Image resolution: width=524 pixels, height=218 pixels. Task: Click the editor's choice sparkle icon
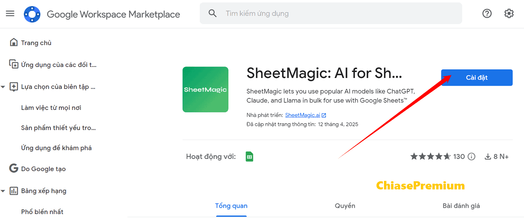click(14, 87)
